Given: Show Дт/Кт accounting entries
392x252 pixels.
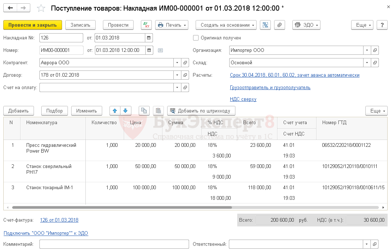Looking at the screenshot, I should pyautogui.click(x=146, y=25).
